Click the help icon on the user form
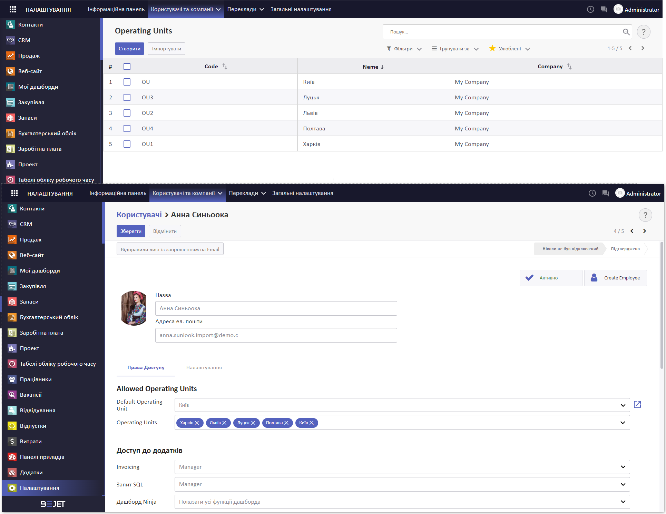This screenshot has width=666, height=514. click(x=645, y=215)
